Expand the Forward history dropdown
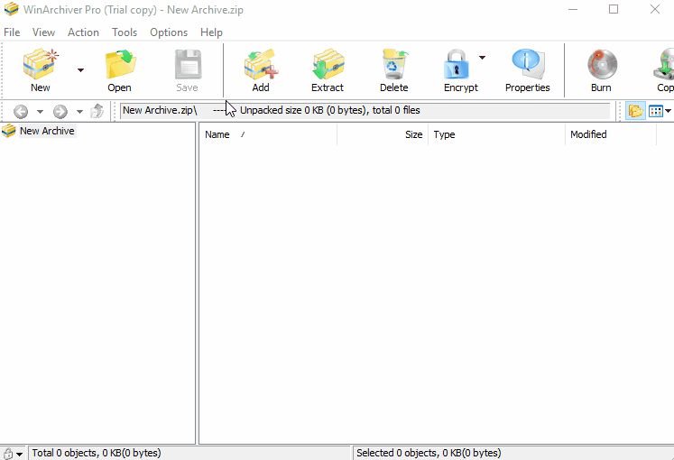 [79, 112]
